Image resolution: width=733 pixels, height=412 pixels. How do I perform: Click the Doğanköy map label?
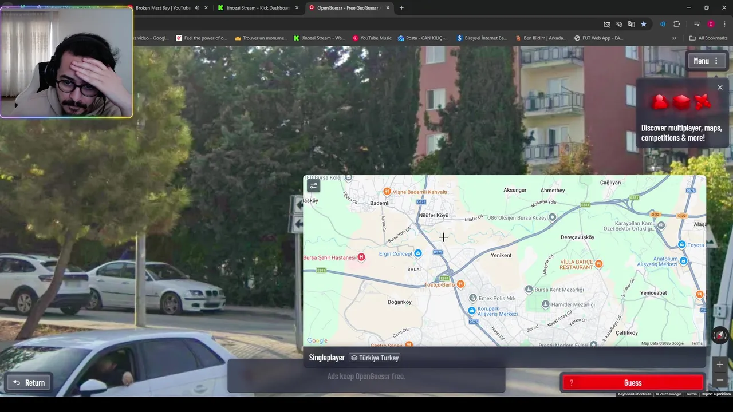click(x=400, y=302)
